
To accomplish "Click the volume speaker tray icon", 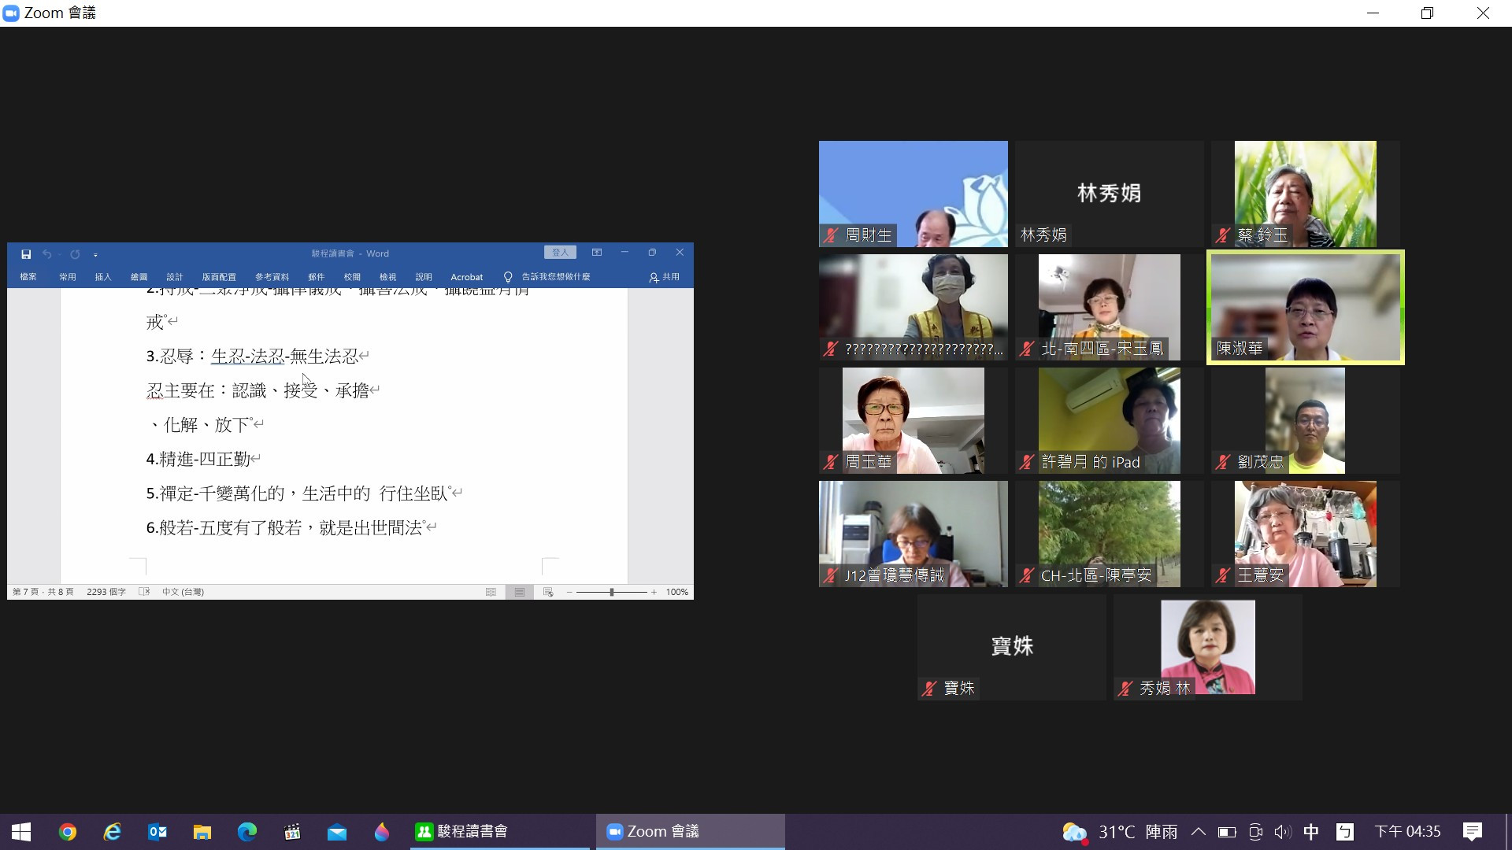I will (x=1283, y=832).
